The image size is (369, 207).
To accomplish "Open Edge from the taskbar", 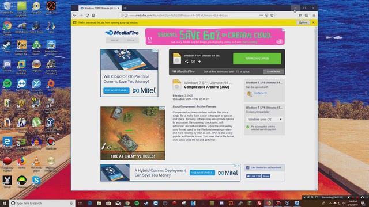I will click(x=90, y=203).
